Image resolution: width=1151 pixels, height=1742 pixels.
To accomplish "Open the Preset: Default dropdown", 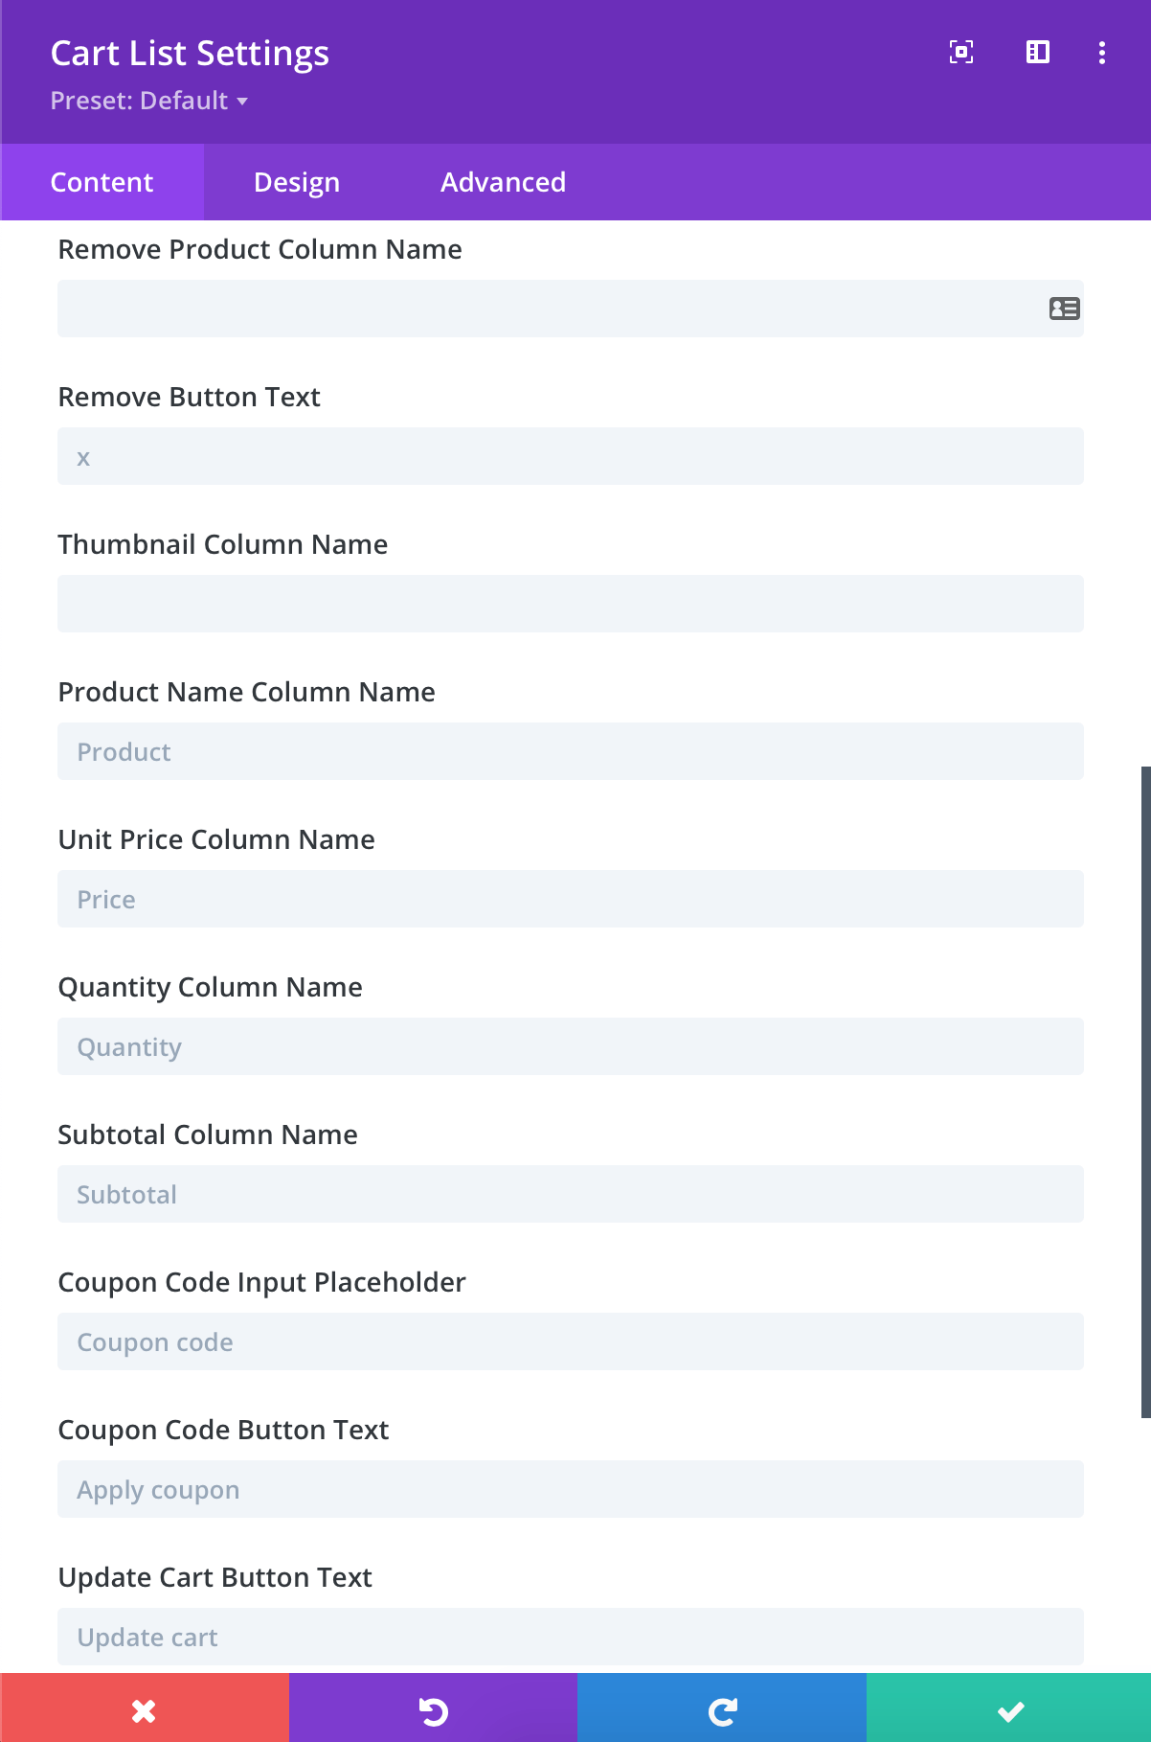I will pos(149,101).
